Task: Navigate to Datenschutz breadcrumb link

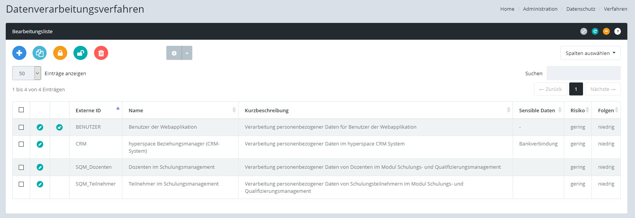Action: click(x=580, y=9)
